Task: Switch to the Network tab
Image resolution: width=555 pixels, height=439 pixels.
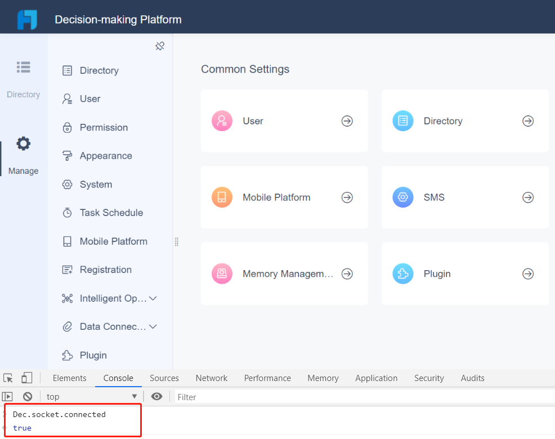Action: (x=212, y=378)
